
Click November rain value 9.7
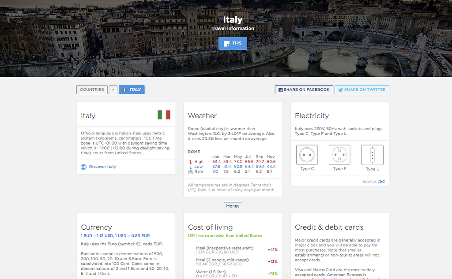pos(270,171)
